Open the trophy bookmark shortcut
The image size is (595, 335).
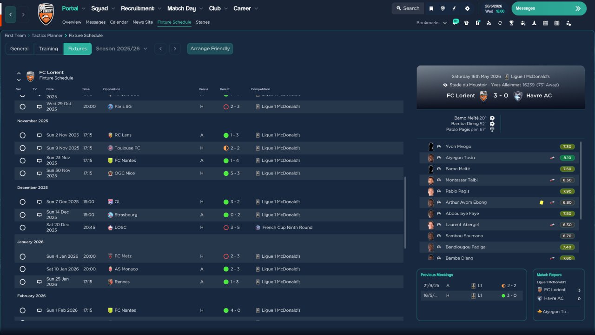pyautogui.click(x=511, y=23)
